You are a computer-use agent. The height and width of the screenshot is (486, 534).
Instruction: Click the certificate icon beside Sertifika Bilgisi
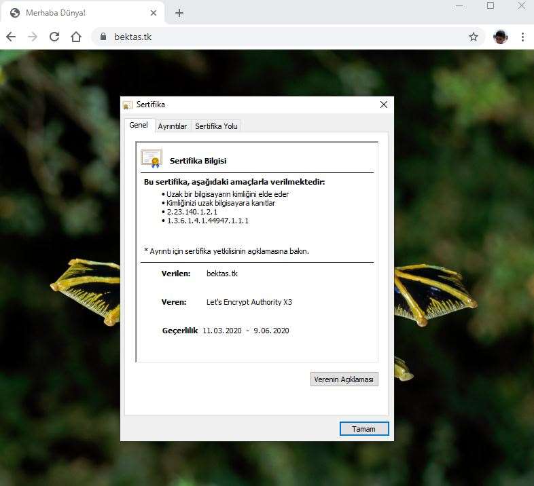[151, 159]
